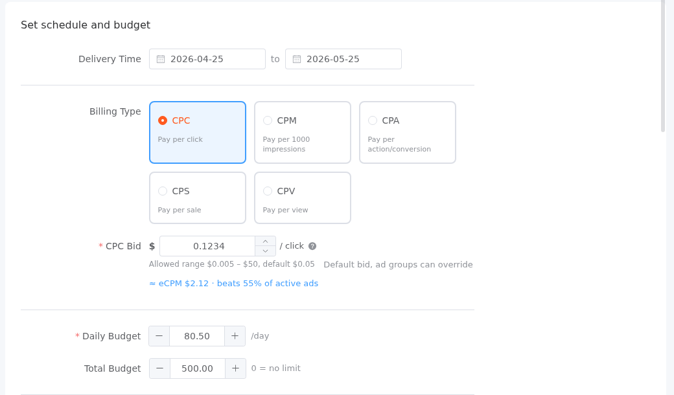The width and height of the screenshot is (674, 395).
Task: Click plus button for Total Budget
Action: click(235, 368)
